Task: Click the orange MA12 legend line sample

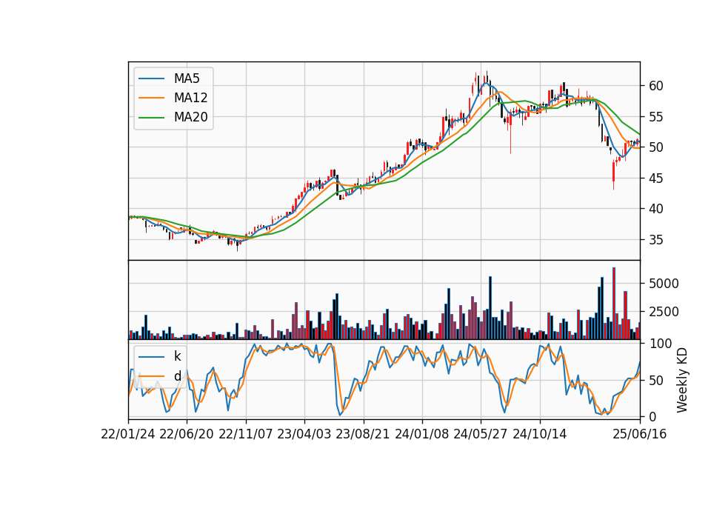Action: pos(151,98)
